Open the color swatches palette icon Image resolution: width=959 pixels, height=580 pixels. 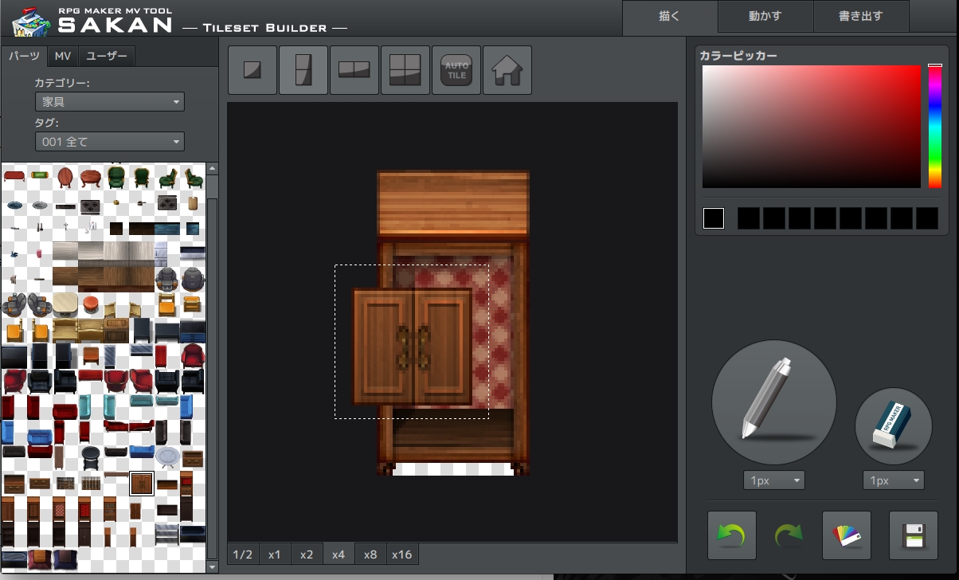point(847,536)
